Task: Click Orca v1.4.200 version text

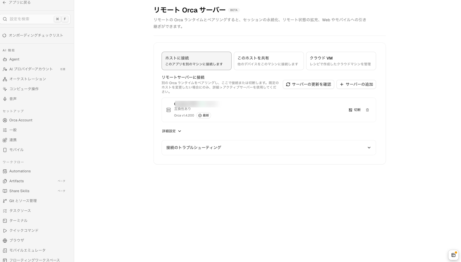Action: [184, 115]
